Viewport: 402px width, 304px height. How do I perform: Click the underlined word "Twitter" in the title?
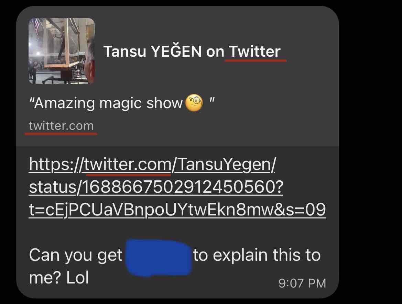tap(254, 52)
